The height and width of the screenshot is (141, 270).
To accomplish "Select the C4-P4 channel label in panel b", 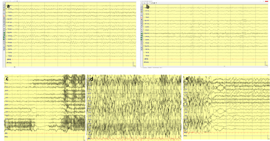I will pos(147,40).
